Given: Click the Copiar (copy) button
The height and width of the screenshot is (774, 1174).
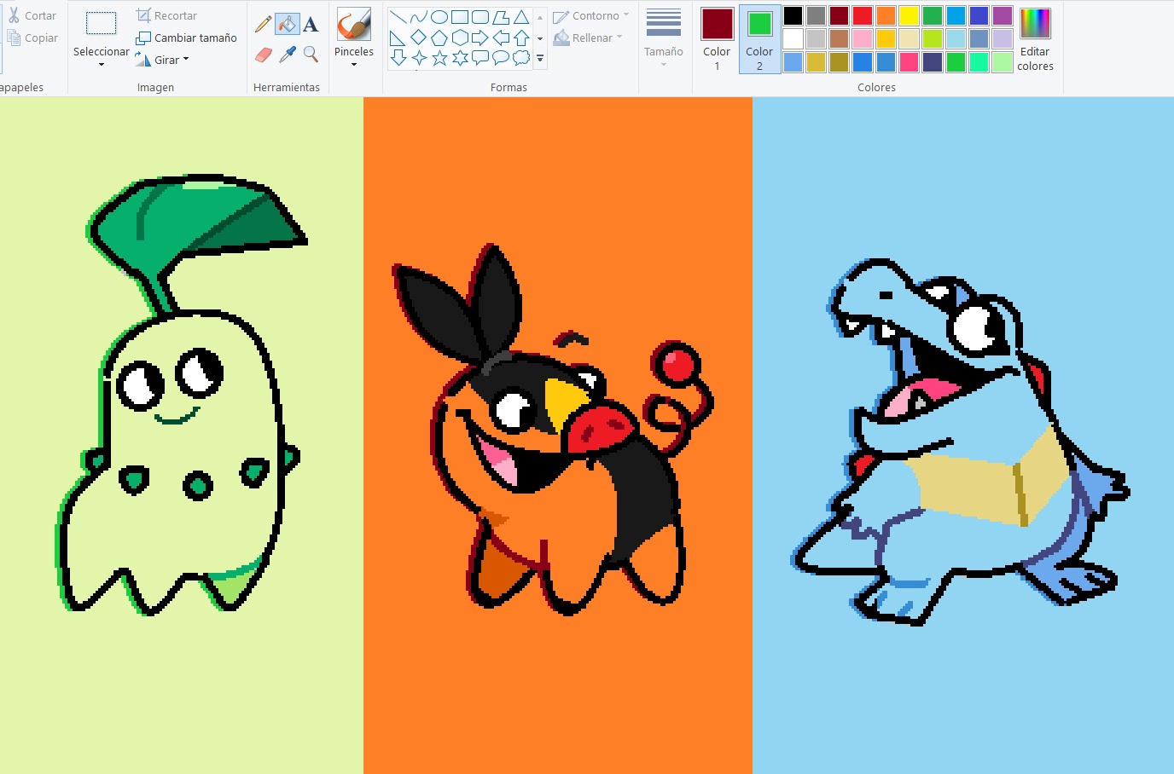Looking at the screenshot, I should [x=32, y=38].
